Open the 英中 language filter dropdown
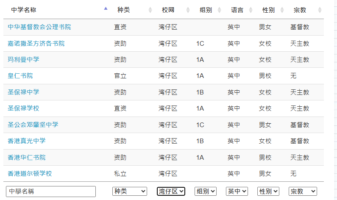337x200 pixels. [237, 191]
